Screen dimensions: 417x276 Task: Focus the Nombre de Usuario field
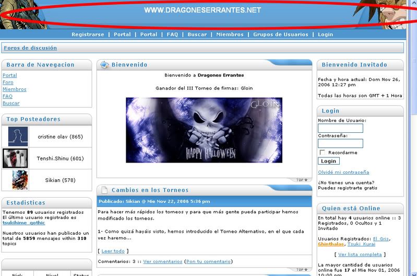tap(340, 128)
